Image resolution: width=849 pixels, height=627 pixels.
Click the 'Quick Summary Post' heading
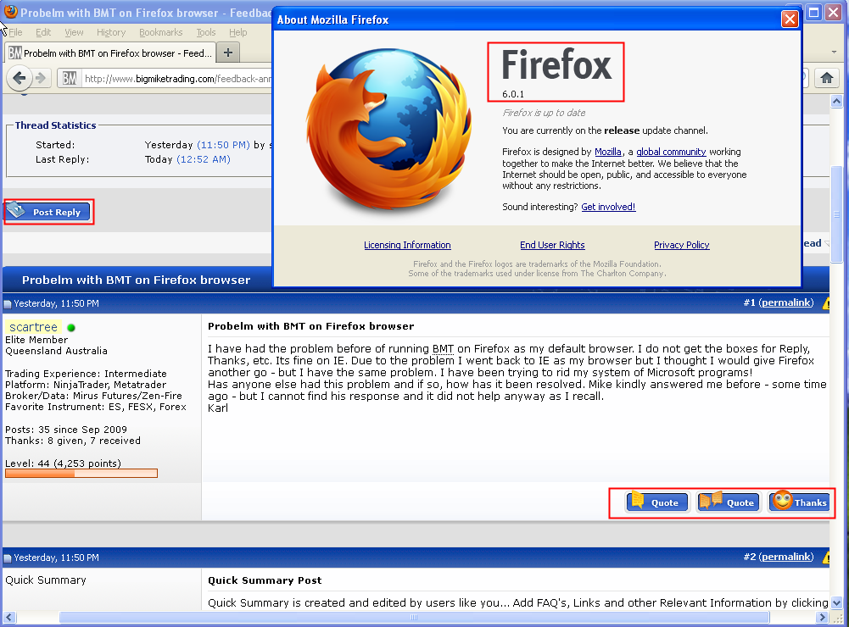(x=265, y=580)
